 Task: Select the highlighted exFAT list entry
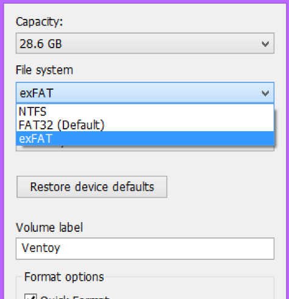145,139
